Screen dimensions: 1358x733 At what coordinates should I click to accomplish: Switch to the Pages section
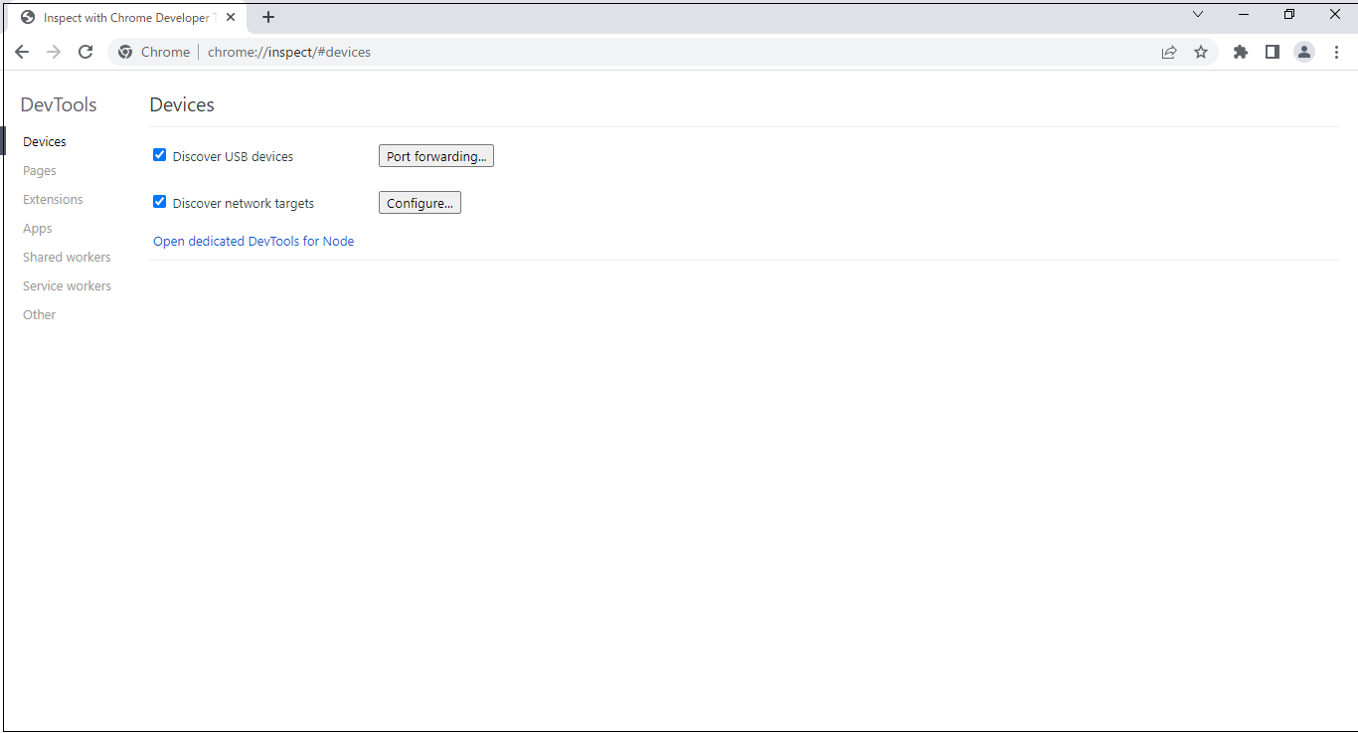[40, 171]
